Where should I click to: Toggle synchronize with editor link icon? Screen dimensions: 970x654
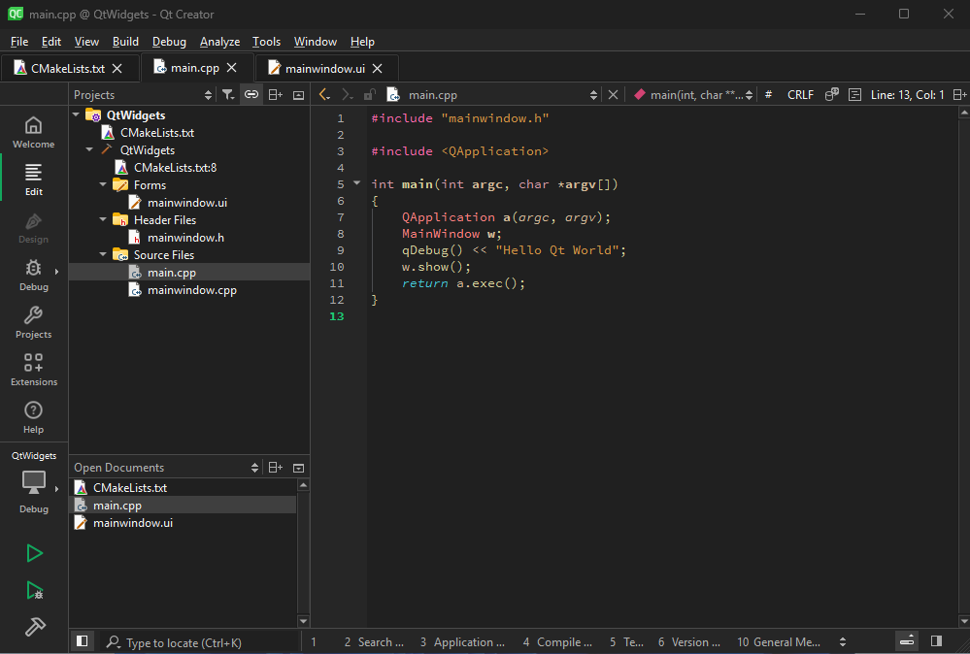pyautogui.click(x=251, y=94)
